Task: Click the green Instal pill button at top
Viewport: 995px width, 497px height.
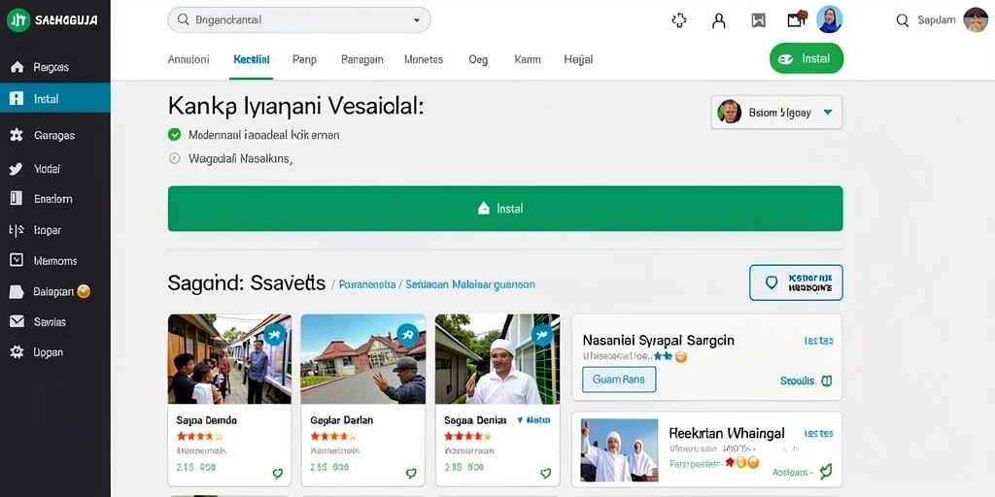Action: click(806, 58)
